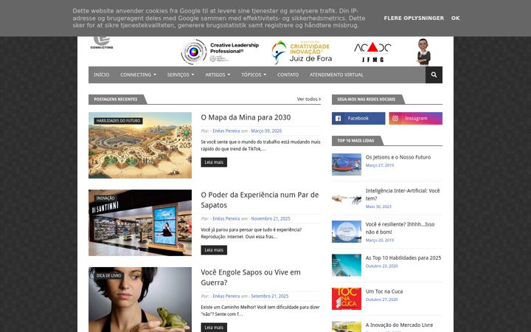Click the Os Jetsons post thumbnail
531x332 pixels.
click(x=347, y=165)
